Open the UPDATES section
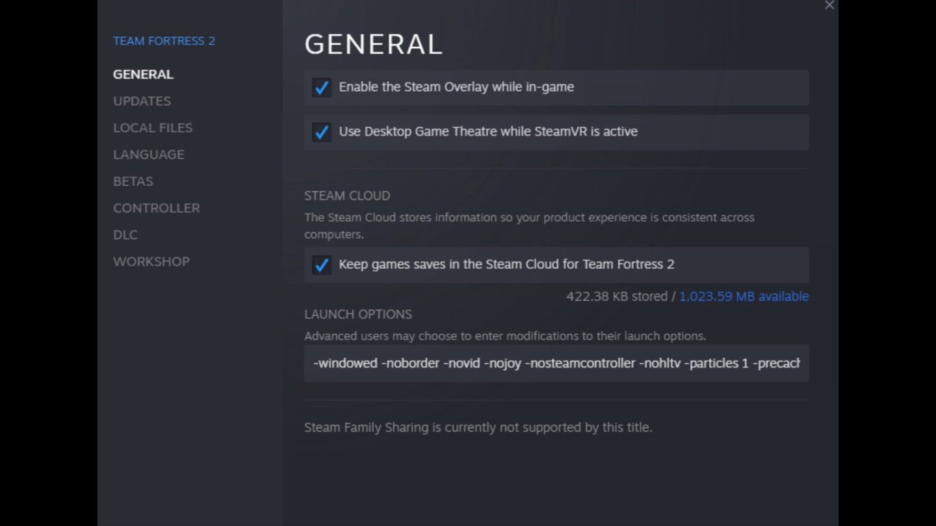Screen dimensions: 936x526 [142, 101]
